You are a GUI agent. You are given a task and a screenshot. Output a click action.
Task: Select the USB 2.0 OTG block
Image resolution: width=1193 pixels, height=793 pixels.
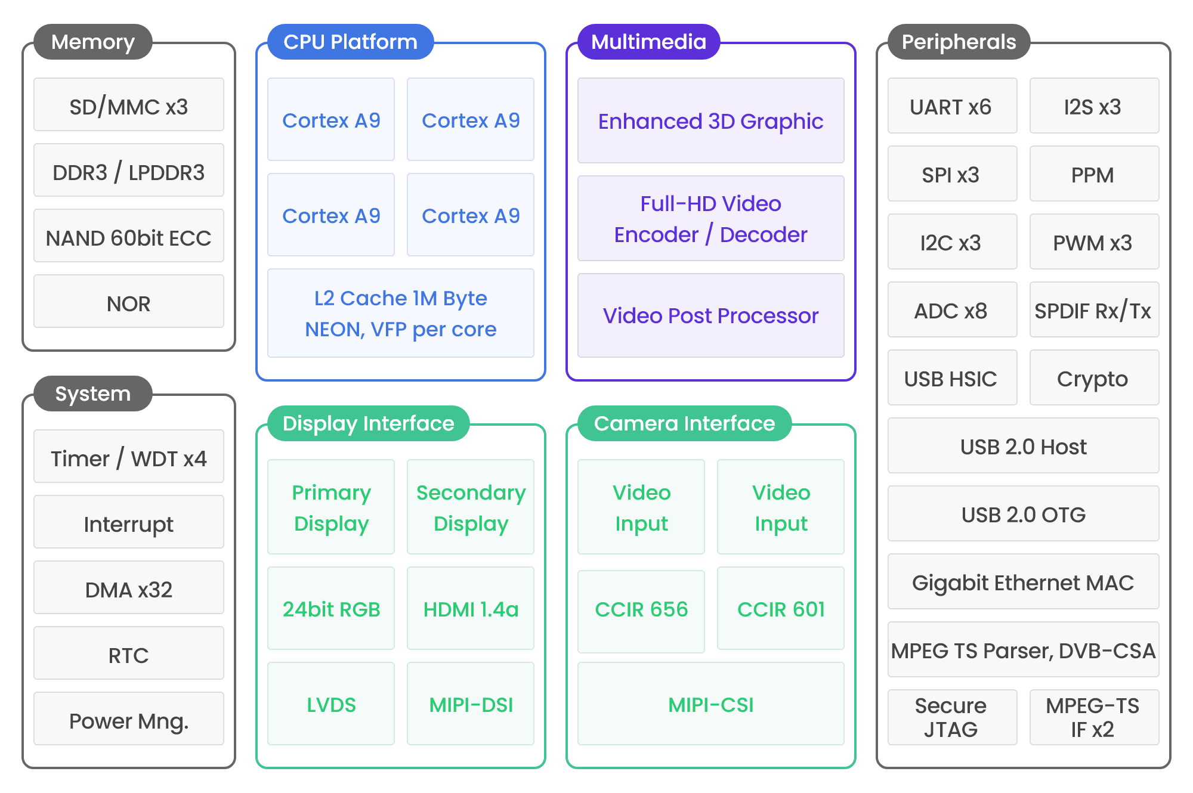pyautogui.click(x=1024, y=513)
